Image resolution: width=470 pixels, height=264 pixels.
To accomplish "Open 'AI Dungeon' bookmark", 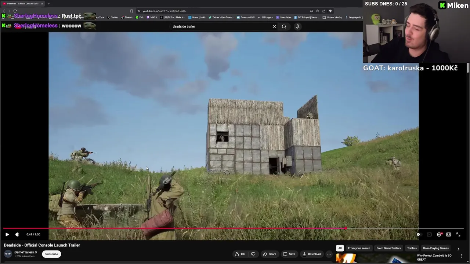I will click(x=265, y=17).
